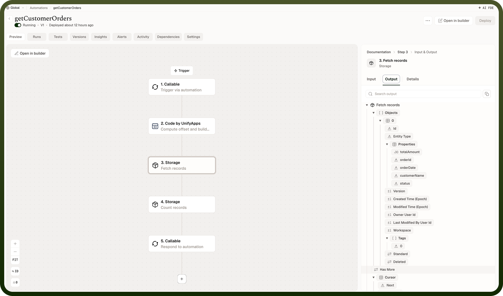Copy the output using the copy icon

point(487,94)
